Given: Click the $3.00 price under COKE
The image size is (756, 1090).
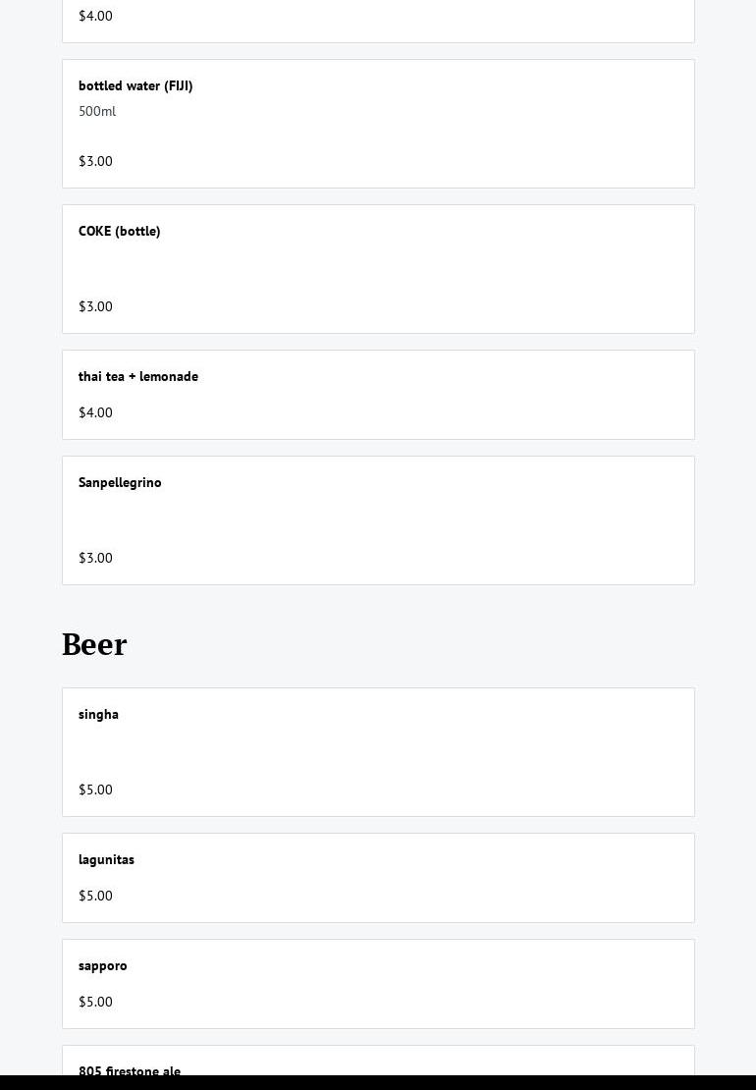Looking at the screenshot, I should 95,306.
